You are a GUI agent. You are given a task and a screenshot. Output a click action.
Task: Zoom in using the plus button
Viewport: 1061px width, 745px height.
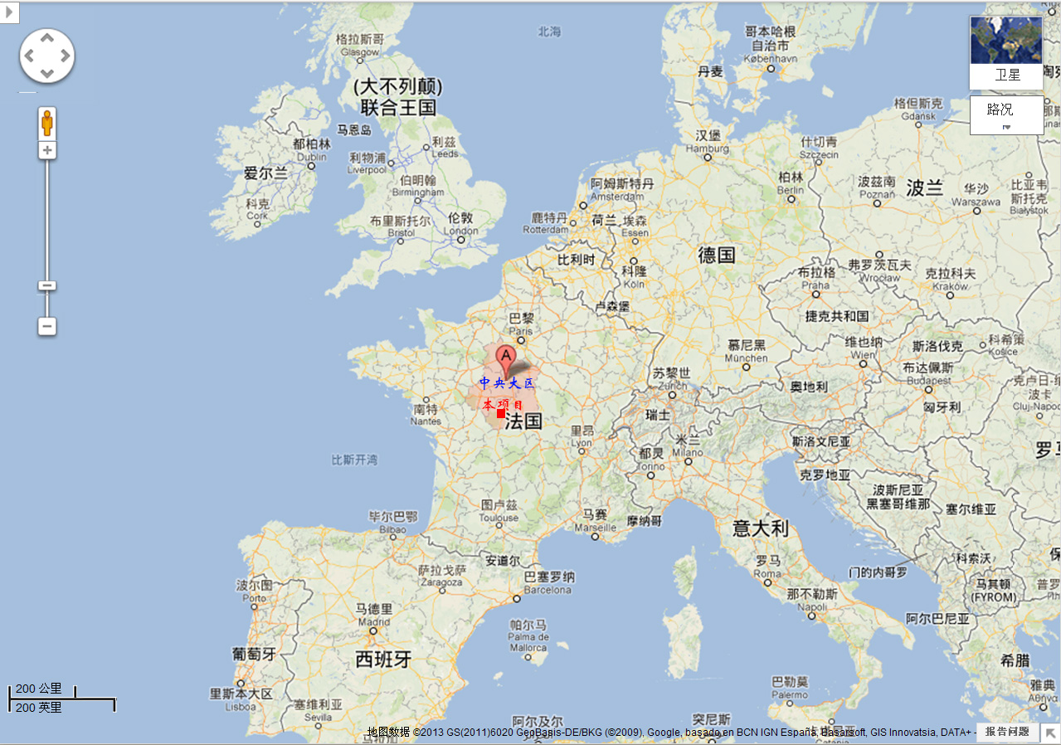[47, 150]
